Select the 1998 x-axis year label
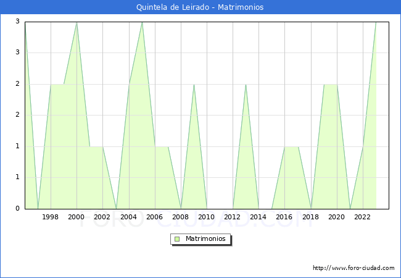This screenshot has width=401, height=278. pyautogui.click(x=50, y=217)
